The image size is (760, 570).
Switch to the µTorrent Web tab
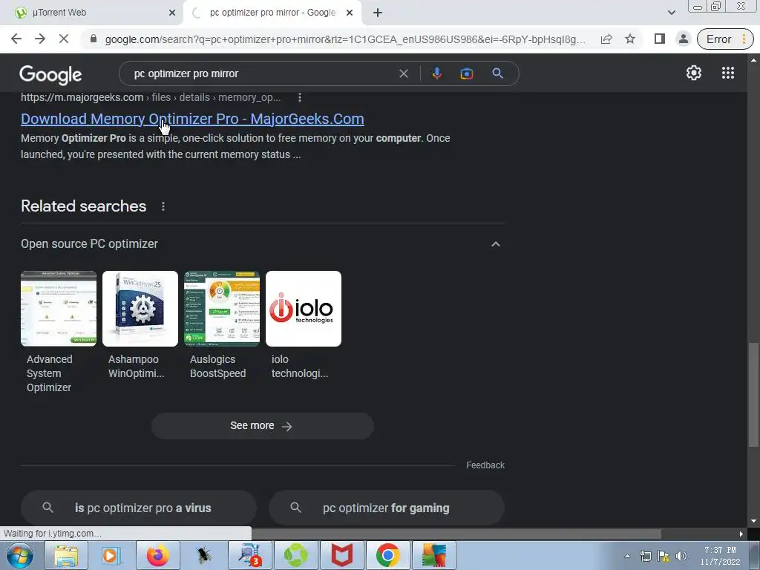(92, 13)
